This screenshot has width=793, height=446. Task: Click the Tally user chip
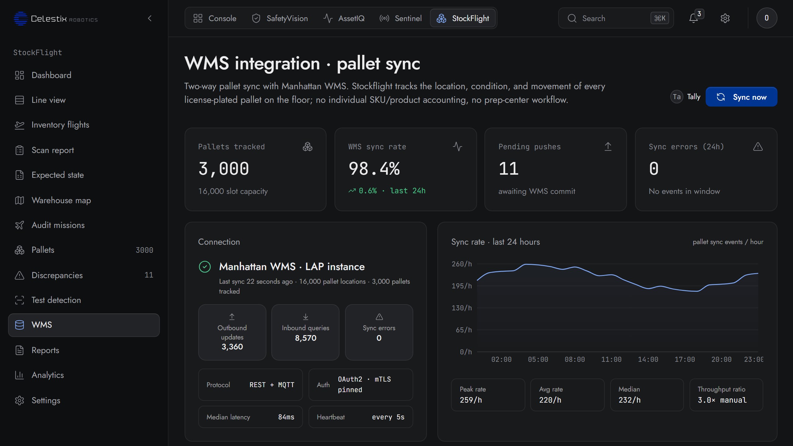[686, 97]
